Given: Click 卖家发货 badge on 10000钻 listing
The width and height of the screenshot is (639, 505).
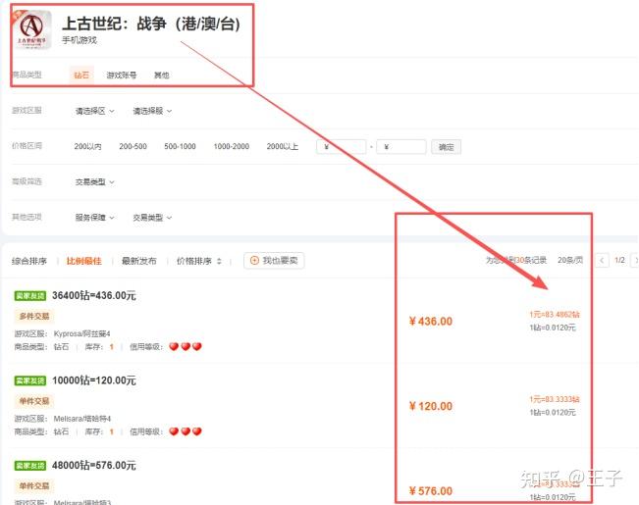Looking at the screenshot, I should coord(30,380).
